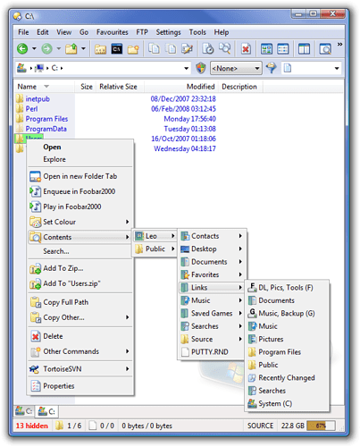
Task: Click the copy files toolbar icon
Action: click(x=154, y=48)
